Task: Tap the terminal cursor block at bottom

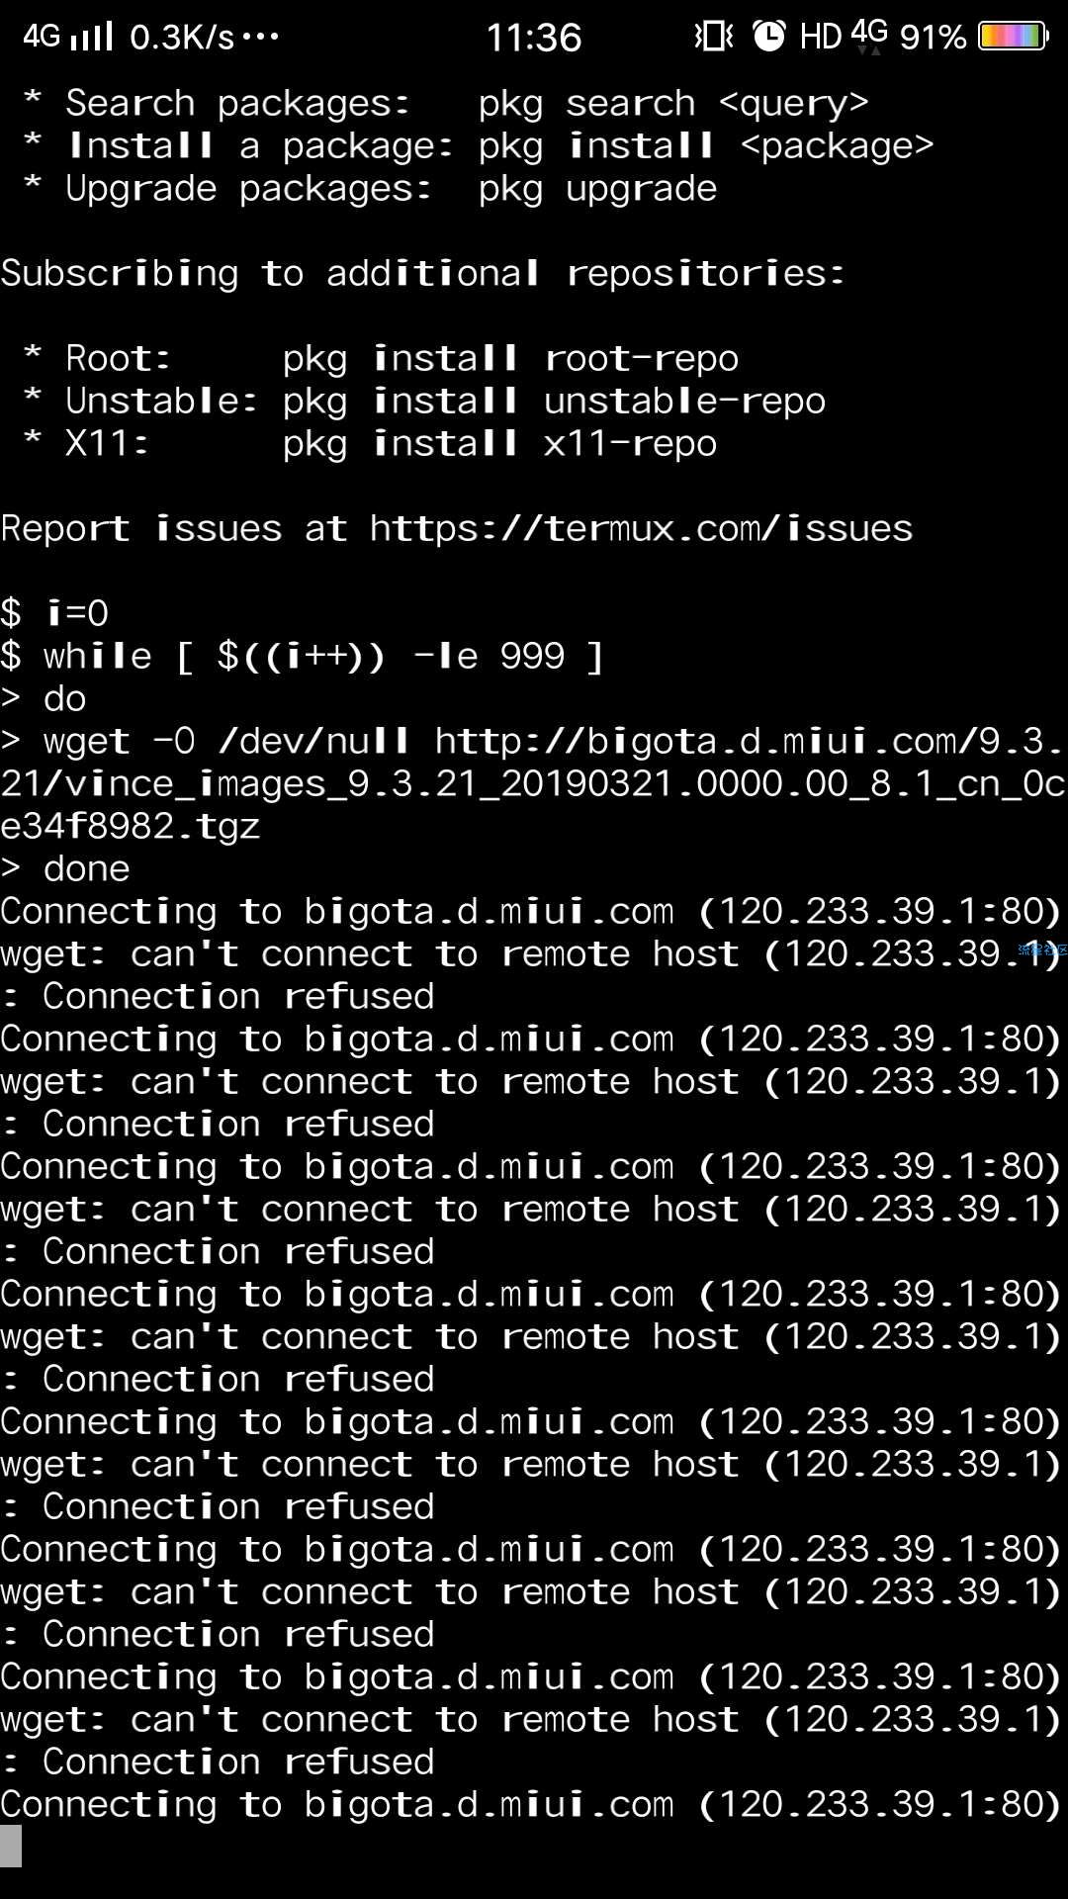Action: point(11,1847)
